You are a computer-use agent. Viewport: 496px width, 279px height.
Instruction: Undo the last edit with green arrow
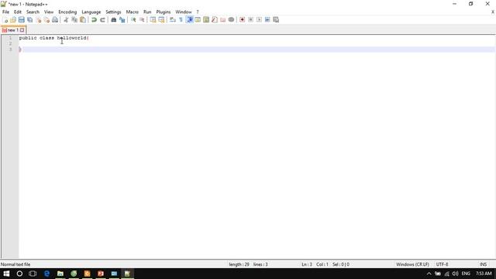(x=94, y=19)
